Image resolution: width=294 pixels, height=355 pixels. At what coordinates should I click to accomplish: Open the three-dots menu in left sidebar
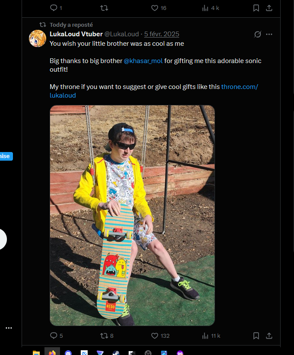[9, 328]
